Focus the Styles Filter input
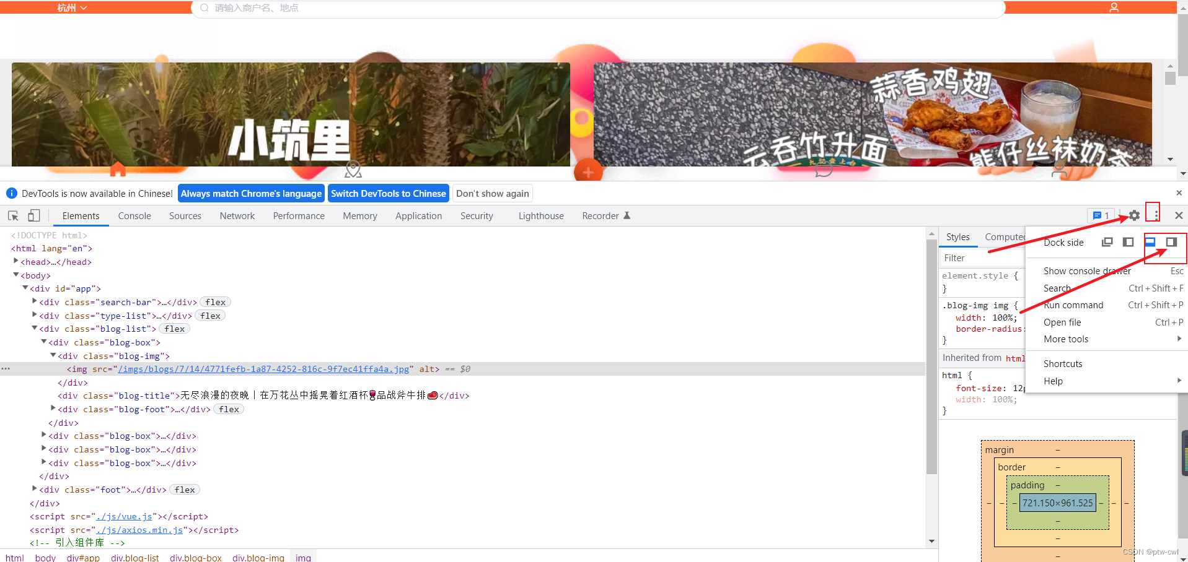The image size is (1188, 562). [x=982, y=258]
